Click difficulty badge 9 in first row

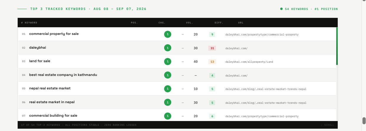click(212, 34)
